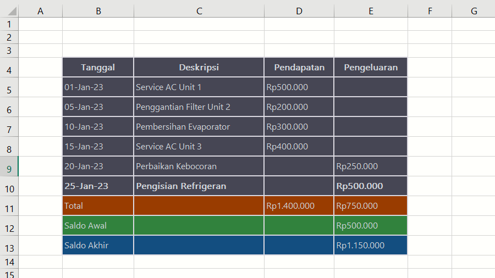Select row 1 header

9,24
